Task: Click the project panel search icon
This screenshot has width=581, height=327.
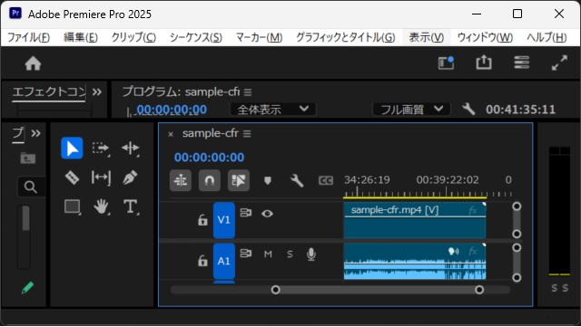Action: coord(30,188)
